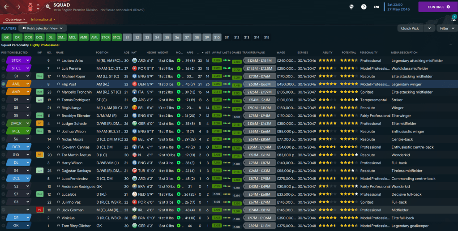The height and width of the screenshot is (231, 458).
Task: Toggle selection checkbox for Luis Pereira
Action: [x=4, y=68]
